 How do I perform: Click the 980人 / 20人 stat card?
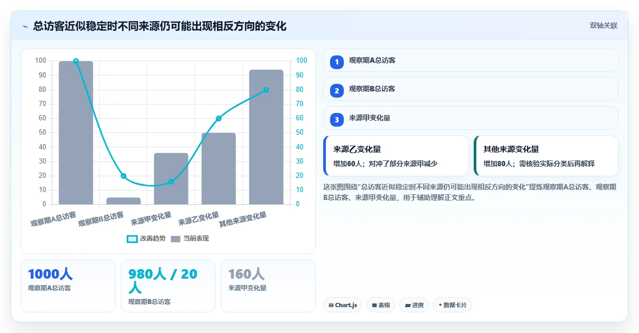point(168,286)
